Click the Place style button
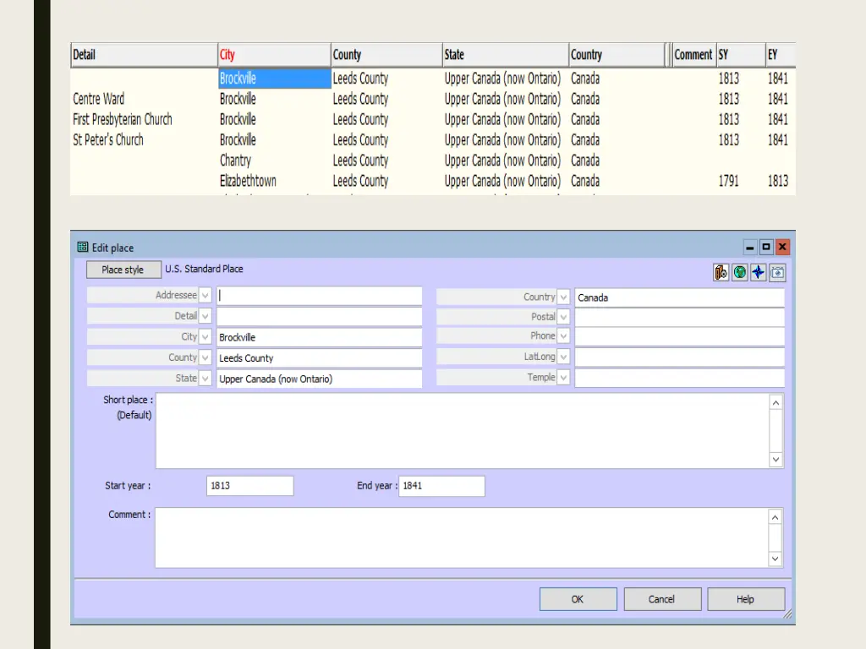The height and width of the screenshot is (649, 866). click(123, 270)
